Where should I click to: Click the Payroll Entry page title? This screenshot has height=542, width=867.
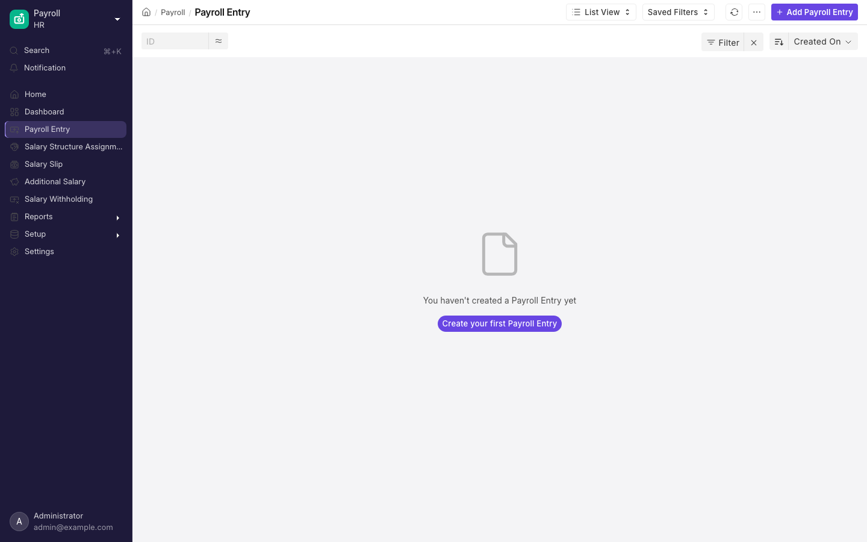coord(222,12)
